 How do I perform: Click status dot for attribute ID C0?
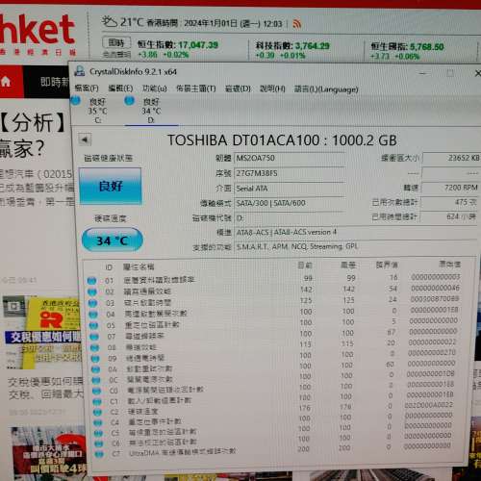pyautogui.click(x=96, y=391)
